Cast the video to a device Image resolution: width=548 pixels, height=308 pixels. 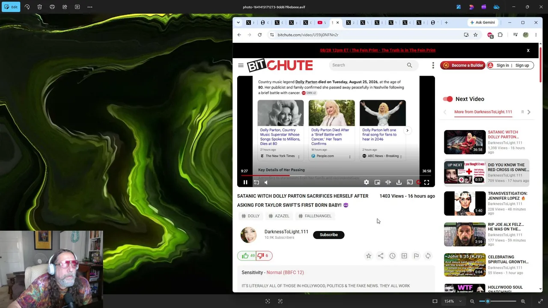pos(410,182)
